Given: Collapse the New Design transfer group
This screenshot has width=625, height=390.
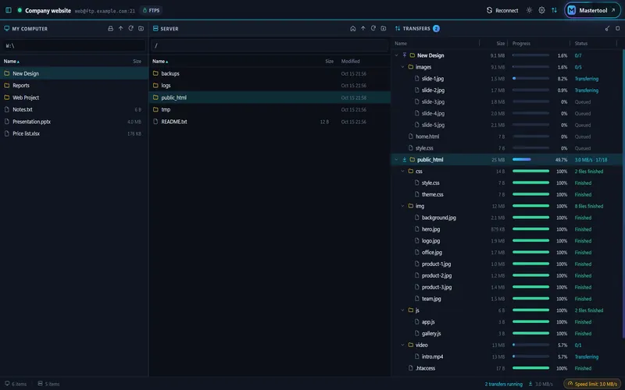Looking at the screenshot, I should click(x=396, y=55).
